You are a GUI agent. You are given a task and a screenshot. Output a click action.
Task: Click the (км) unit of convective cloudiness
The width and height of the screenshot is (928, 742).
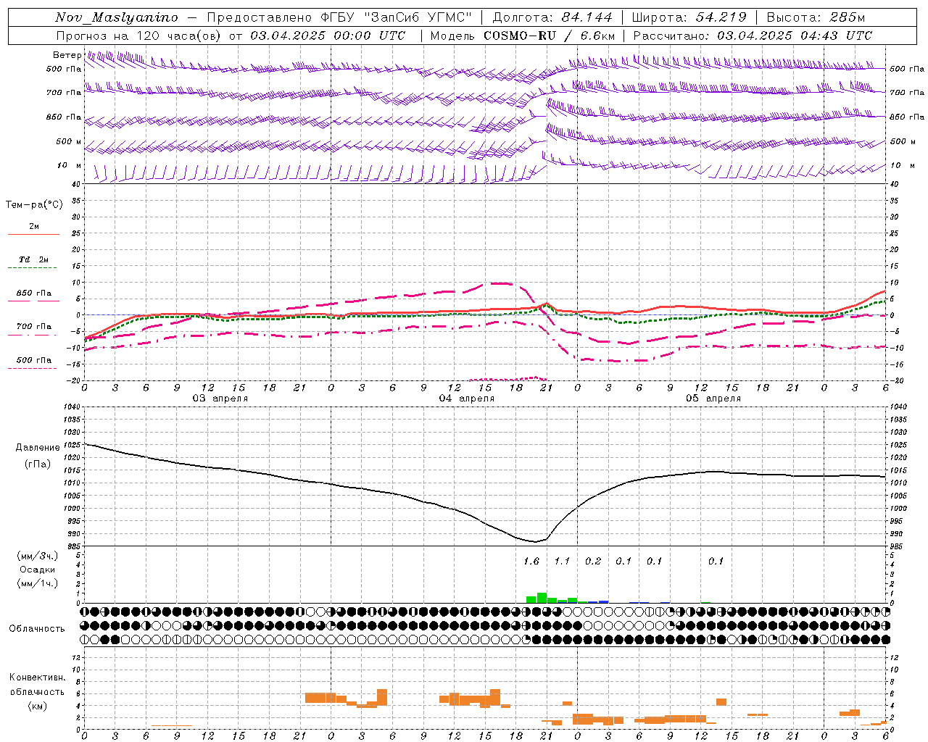tap(38, 706)
